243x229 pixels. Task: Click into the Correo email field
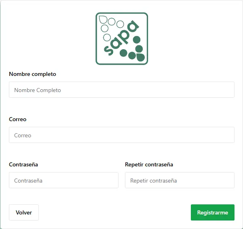pyautogui.click(x=121, y=135)
